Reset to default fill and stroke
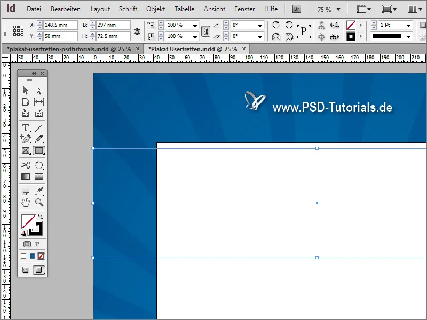The image size is (427, 320). (x=23, y=234)
